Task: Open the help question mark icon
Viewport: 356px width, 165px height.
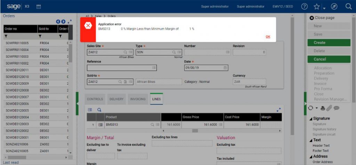Action: (304, 7)
